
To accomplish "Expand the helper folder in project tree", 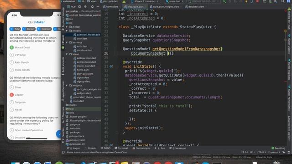I will coord(67,27).
